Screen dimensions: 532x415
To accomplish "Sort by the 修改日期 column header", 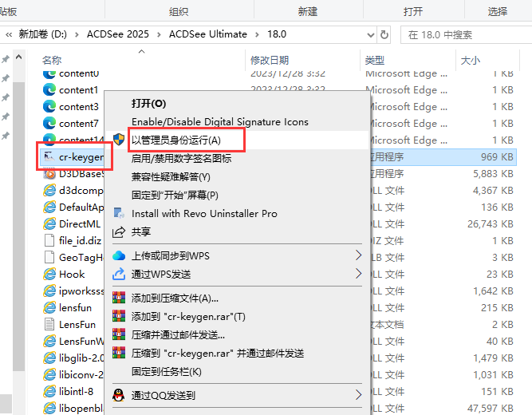I will [x=270, y=60].
